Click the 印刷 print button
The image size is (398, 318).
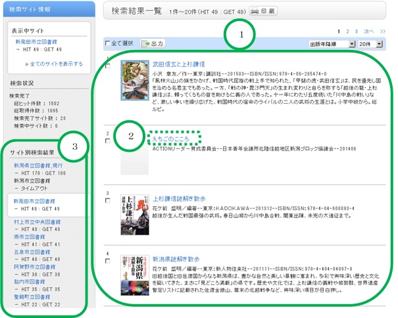tap(264, 11)
